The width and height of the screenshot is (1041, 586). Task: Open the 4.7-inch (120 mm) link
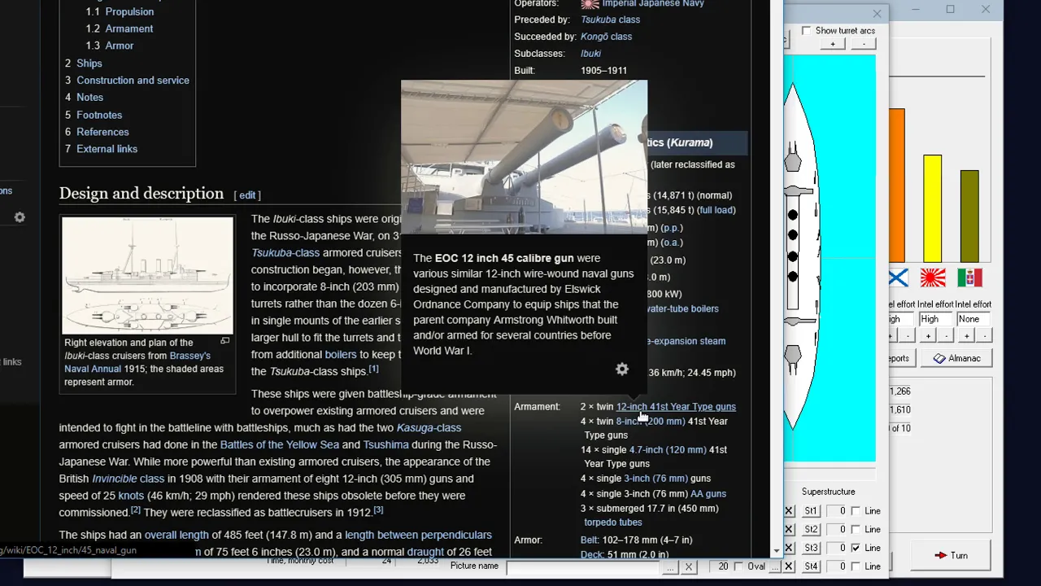click(667, 450)
